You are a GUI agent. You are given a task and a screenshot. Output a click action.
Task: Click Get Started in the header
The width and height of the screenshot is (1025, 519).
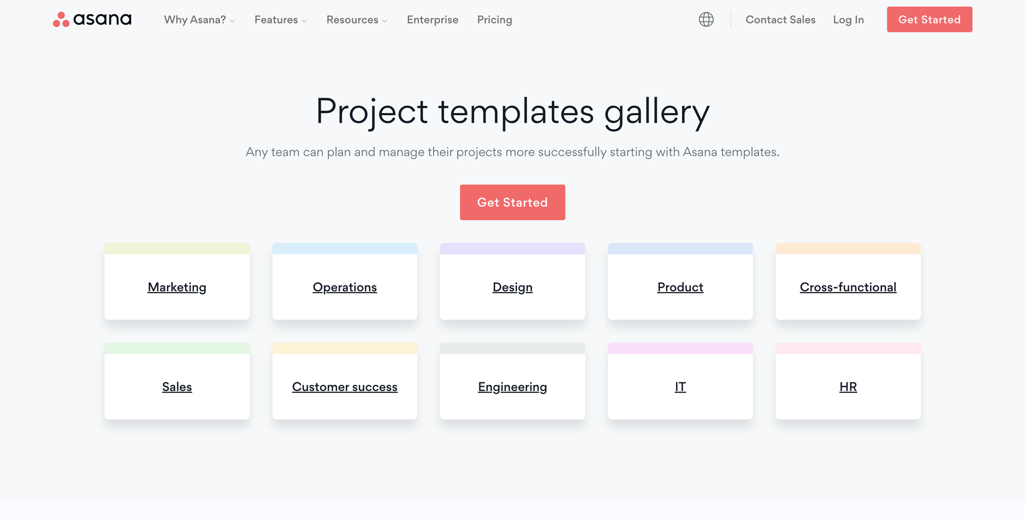[x=929, y=19]
